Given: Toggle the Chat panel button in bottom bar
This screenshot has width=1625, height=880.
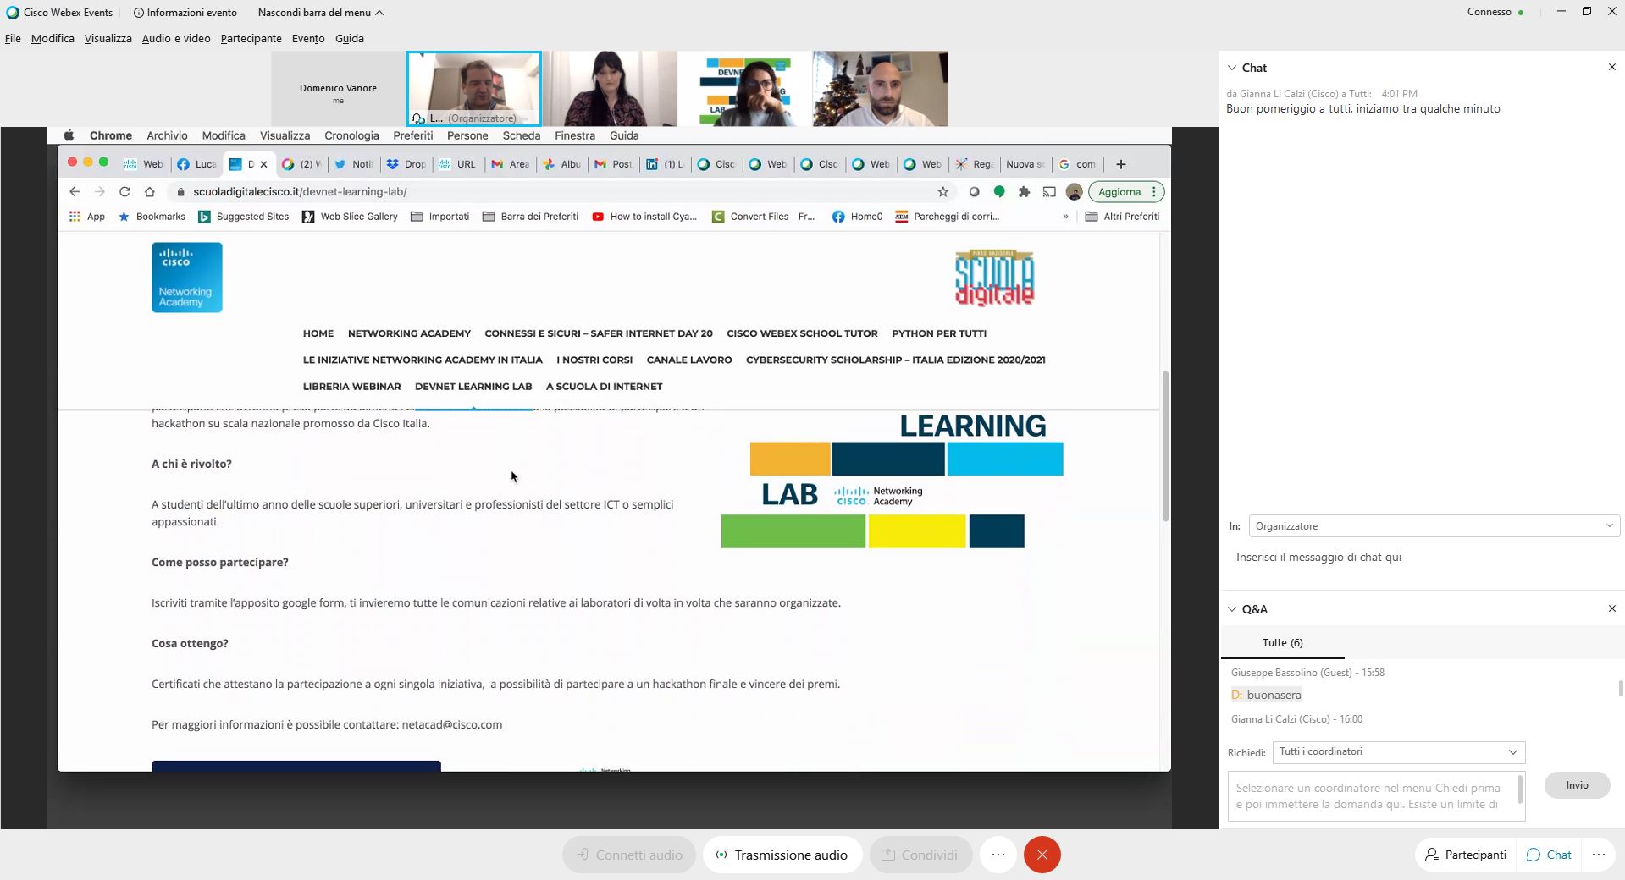Looking at the screenshot, I should (1549, 855).
